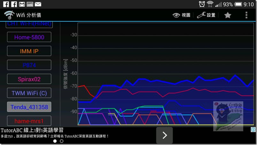Tap the Wifi Analyzer app logo
The width and height of the screenshot is (257, 145).
[x=9, y=15]
